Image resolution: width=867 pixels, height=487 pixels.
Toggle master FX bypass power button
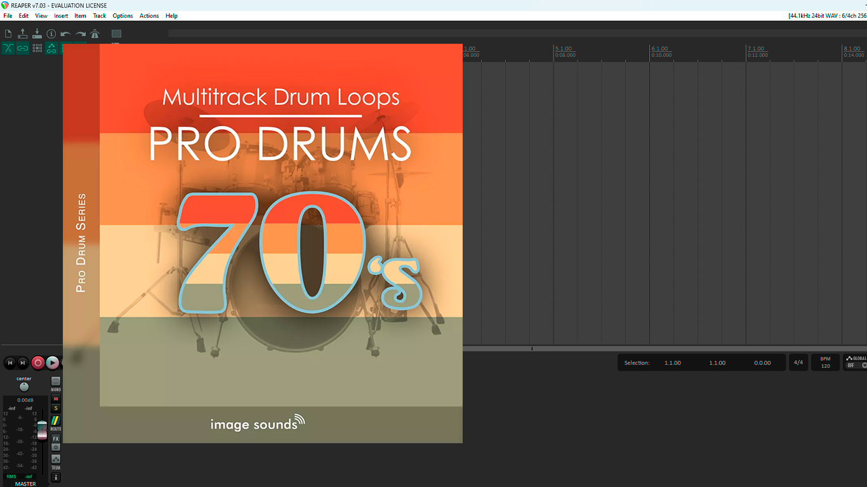pos(56,447)
